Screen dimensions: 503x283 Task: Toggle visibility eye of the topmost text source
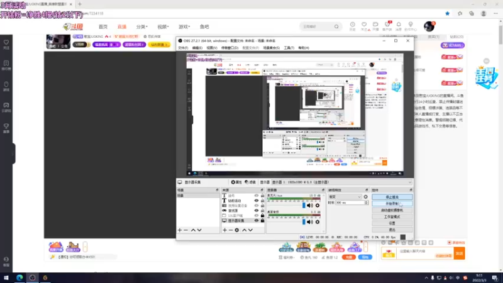point(257,196)
